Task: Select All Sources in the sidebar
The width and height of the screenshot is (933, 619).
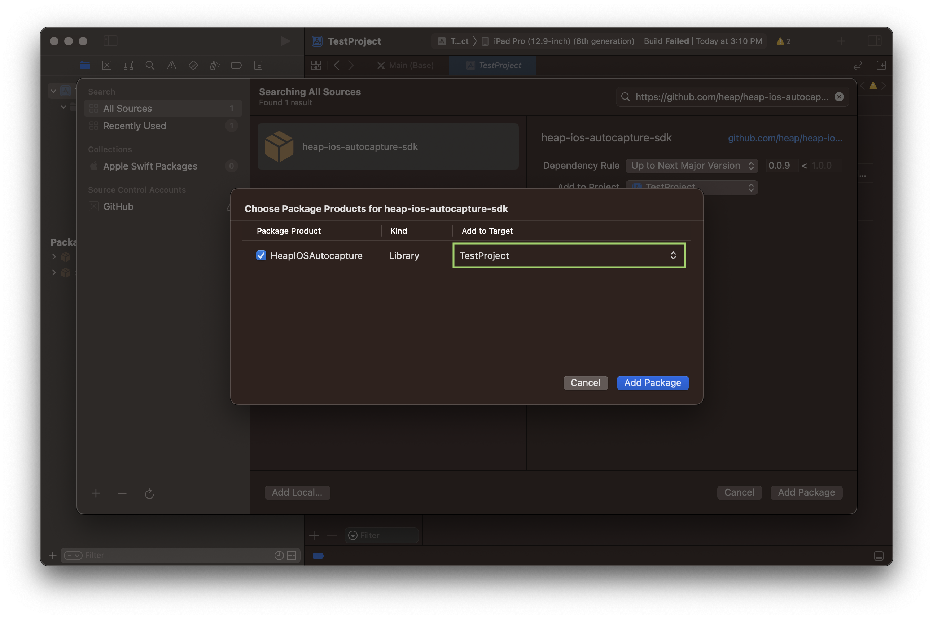Action: [x=127, y=108]
